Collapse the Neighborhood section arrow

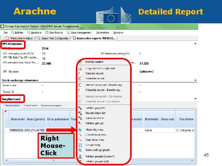(x=195, y=99)
